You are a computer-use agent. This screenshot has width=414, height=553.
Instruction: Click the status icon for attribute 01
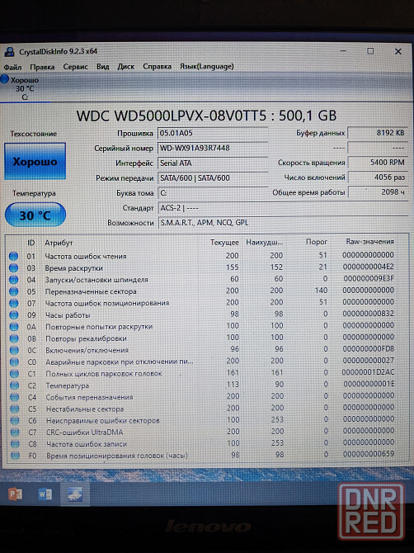[x=13, y=256]
